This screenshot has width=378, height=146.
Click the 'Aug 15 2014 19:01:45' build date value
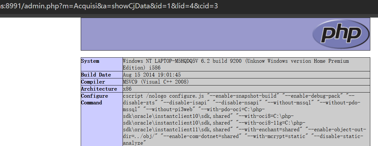click(152, 75)
